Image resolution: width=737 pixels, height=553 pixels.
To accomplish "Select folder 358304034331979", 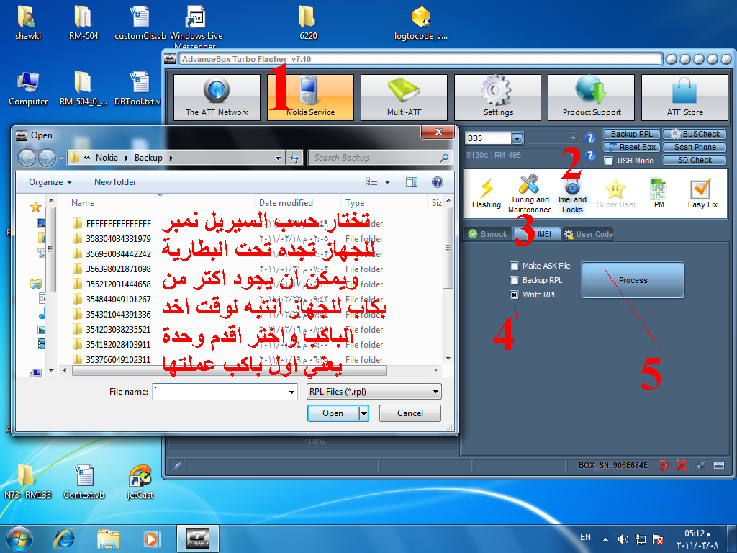I will [119, 239].
